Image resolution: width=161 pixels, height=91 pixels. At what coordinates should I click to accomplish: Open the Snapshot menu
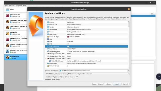(19, 6)
